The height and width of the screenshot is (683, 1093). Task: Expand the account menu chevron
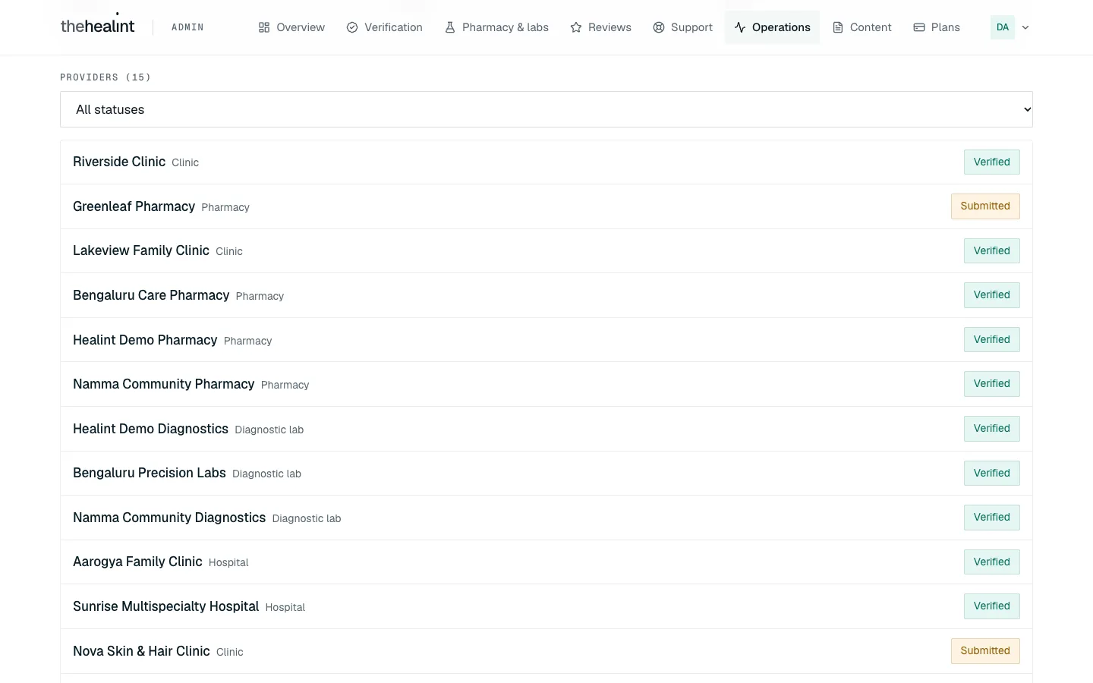(1025, 27)
